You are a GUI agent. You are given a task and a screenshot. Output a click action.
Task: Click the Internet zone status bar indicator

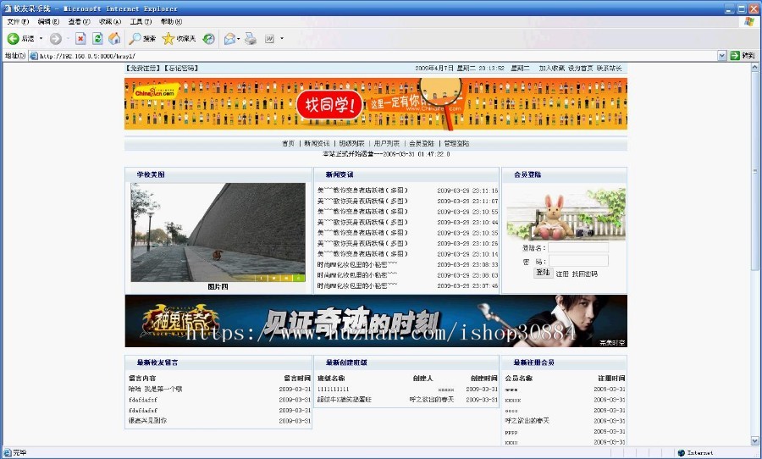(x=695, y=453)
